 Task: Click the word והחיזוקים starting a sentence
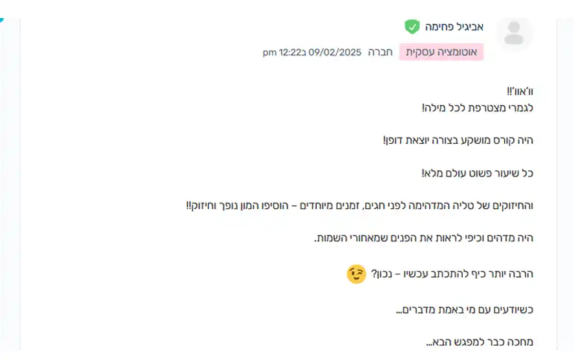pyautogui.click(x=513, y=206)
